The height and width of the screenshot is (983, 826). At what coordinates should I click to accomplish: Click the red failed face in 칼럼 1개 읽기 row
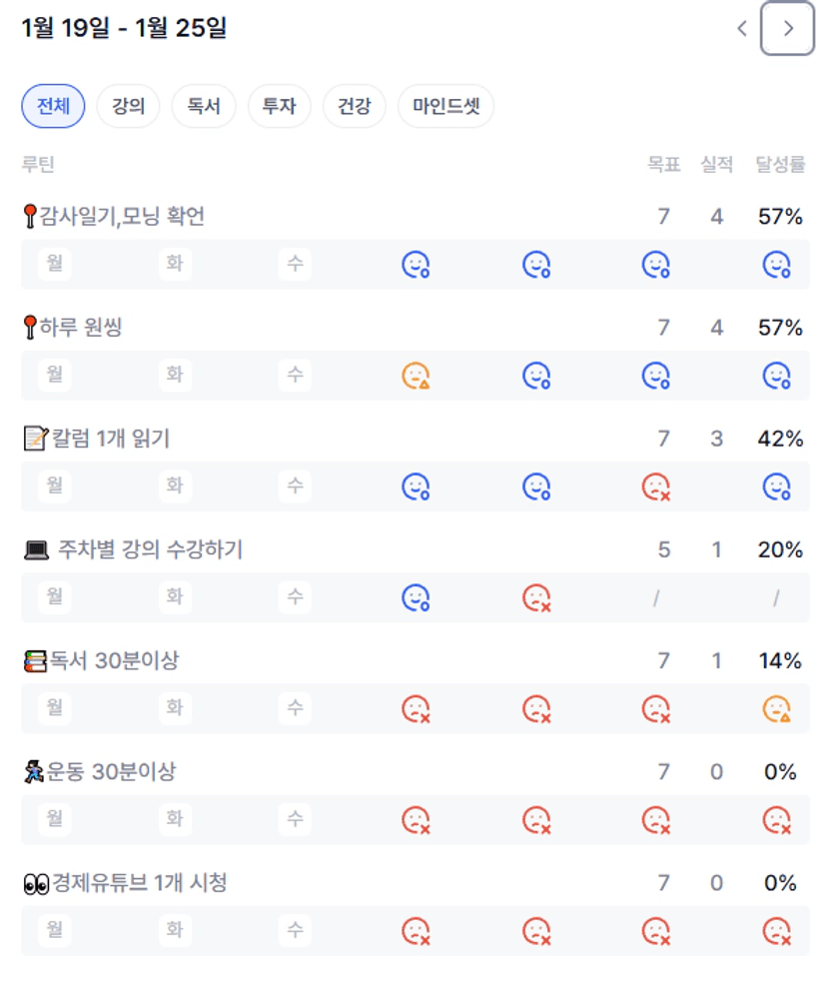pos(655,487)
